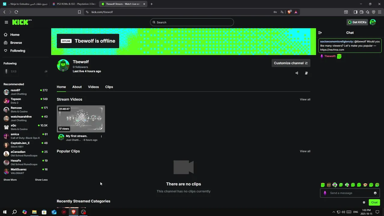Click the Customize channel button
This screenshot has height=216, width=384.
coord(291,63)
